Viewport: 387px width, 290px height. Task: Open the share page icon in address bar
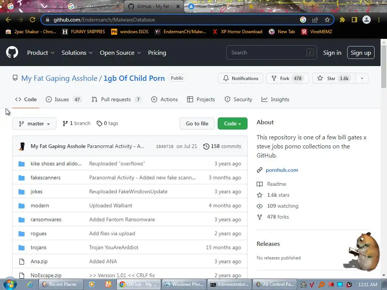[315, 20]
